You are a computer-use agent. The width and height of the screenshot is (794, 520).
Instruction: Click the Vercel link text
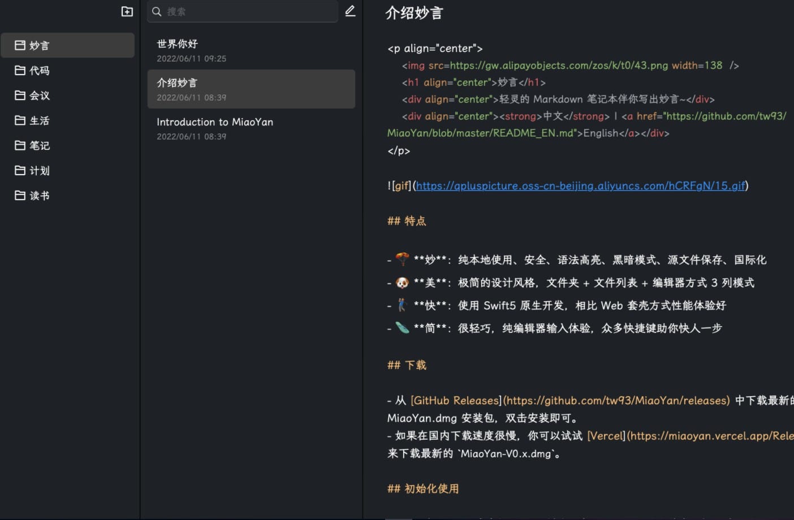[606, 436]
